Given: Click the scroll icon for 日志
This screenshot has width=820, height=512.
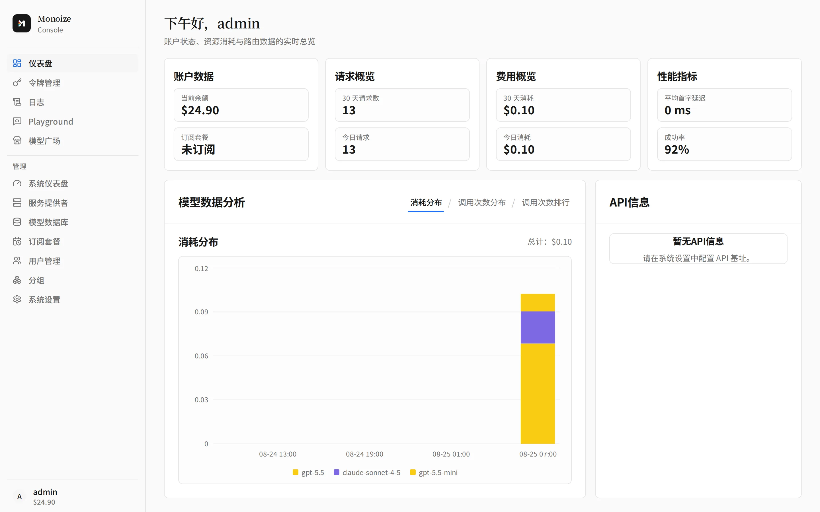Looking at the screenshot, I should (17, 102).
